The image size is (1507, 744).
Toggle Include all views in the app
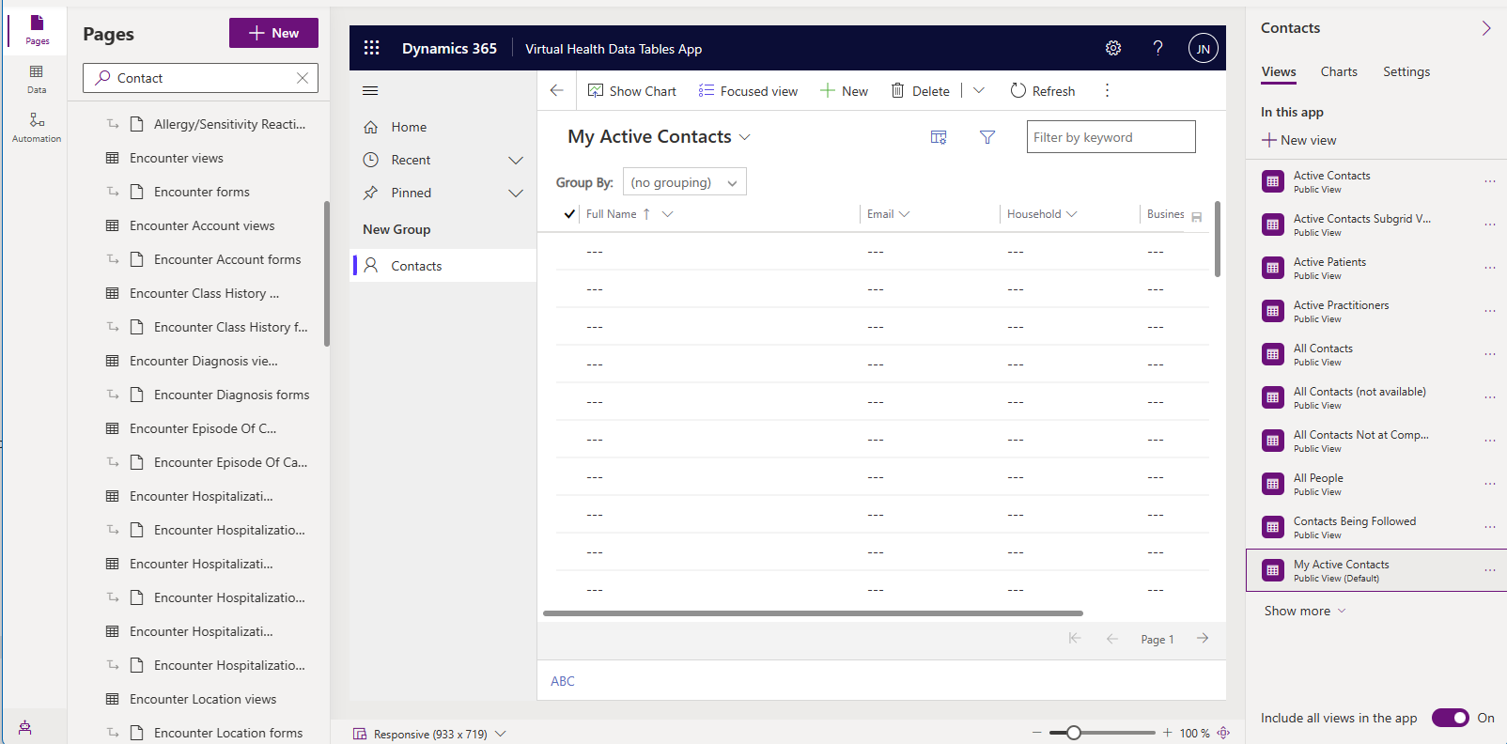click(1450, 718)
